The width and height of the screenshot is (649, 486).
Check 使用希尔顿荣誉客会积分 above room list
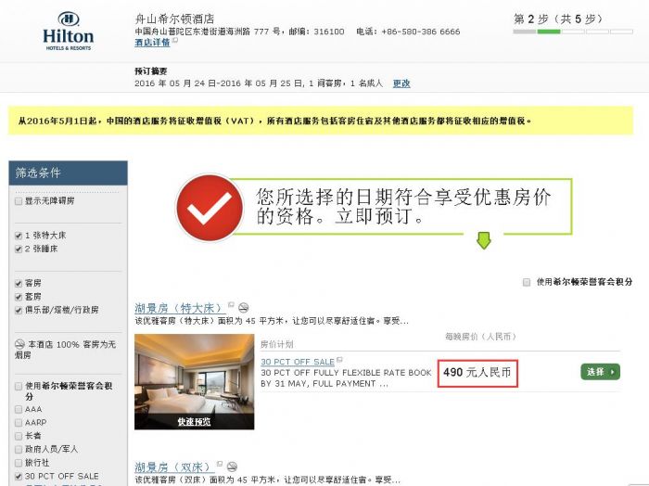point(527,282)
